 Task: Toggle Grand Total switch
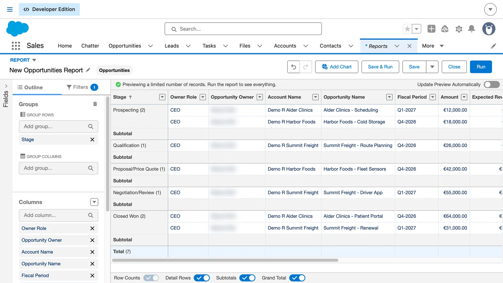pyautogui.click(x=297, y=278)
